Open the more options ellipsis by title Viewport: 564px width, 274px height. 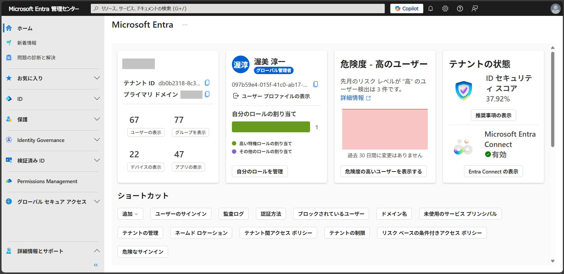point(185,25)
